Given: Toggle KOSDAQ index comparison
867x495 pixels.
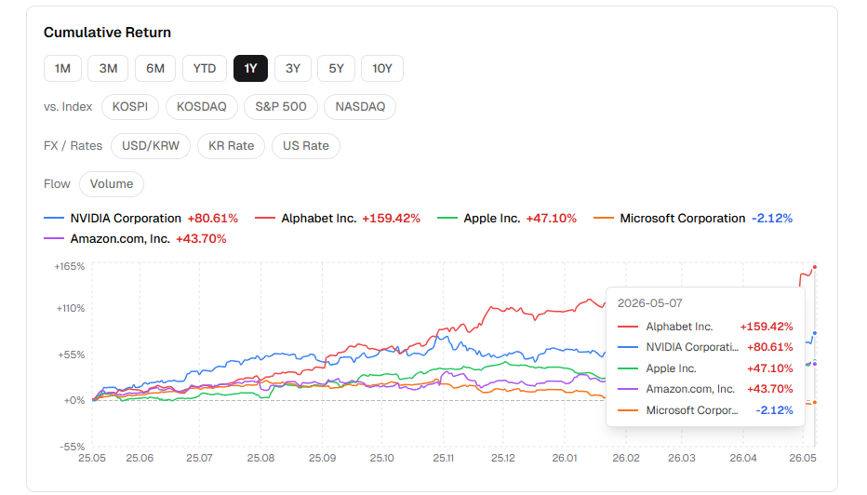Looking at the screenshot, I should tap(202, 107).
